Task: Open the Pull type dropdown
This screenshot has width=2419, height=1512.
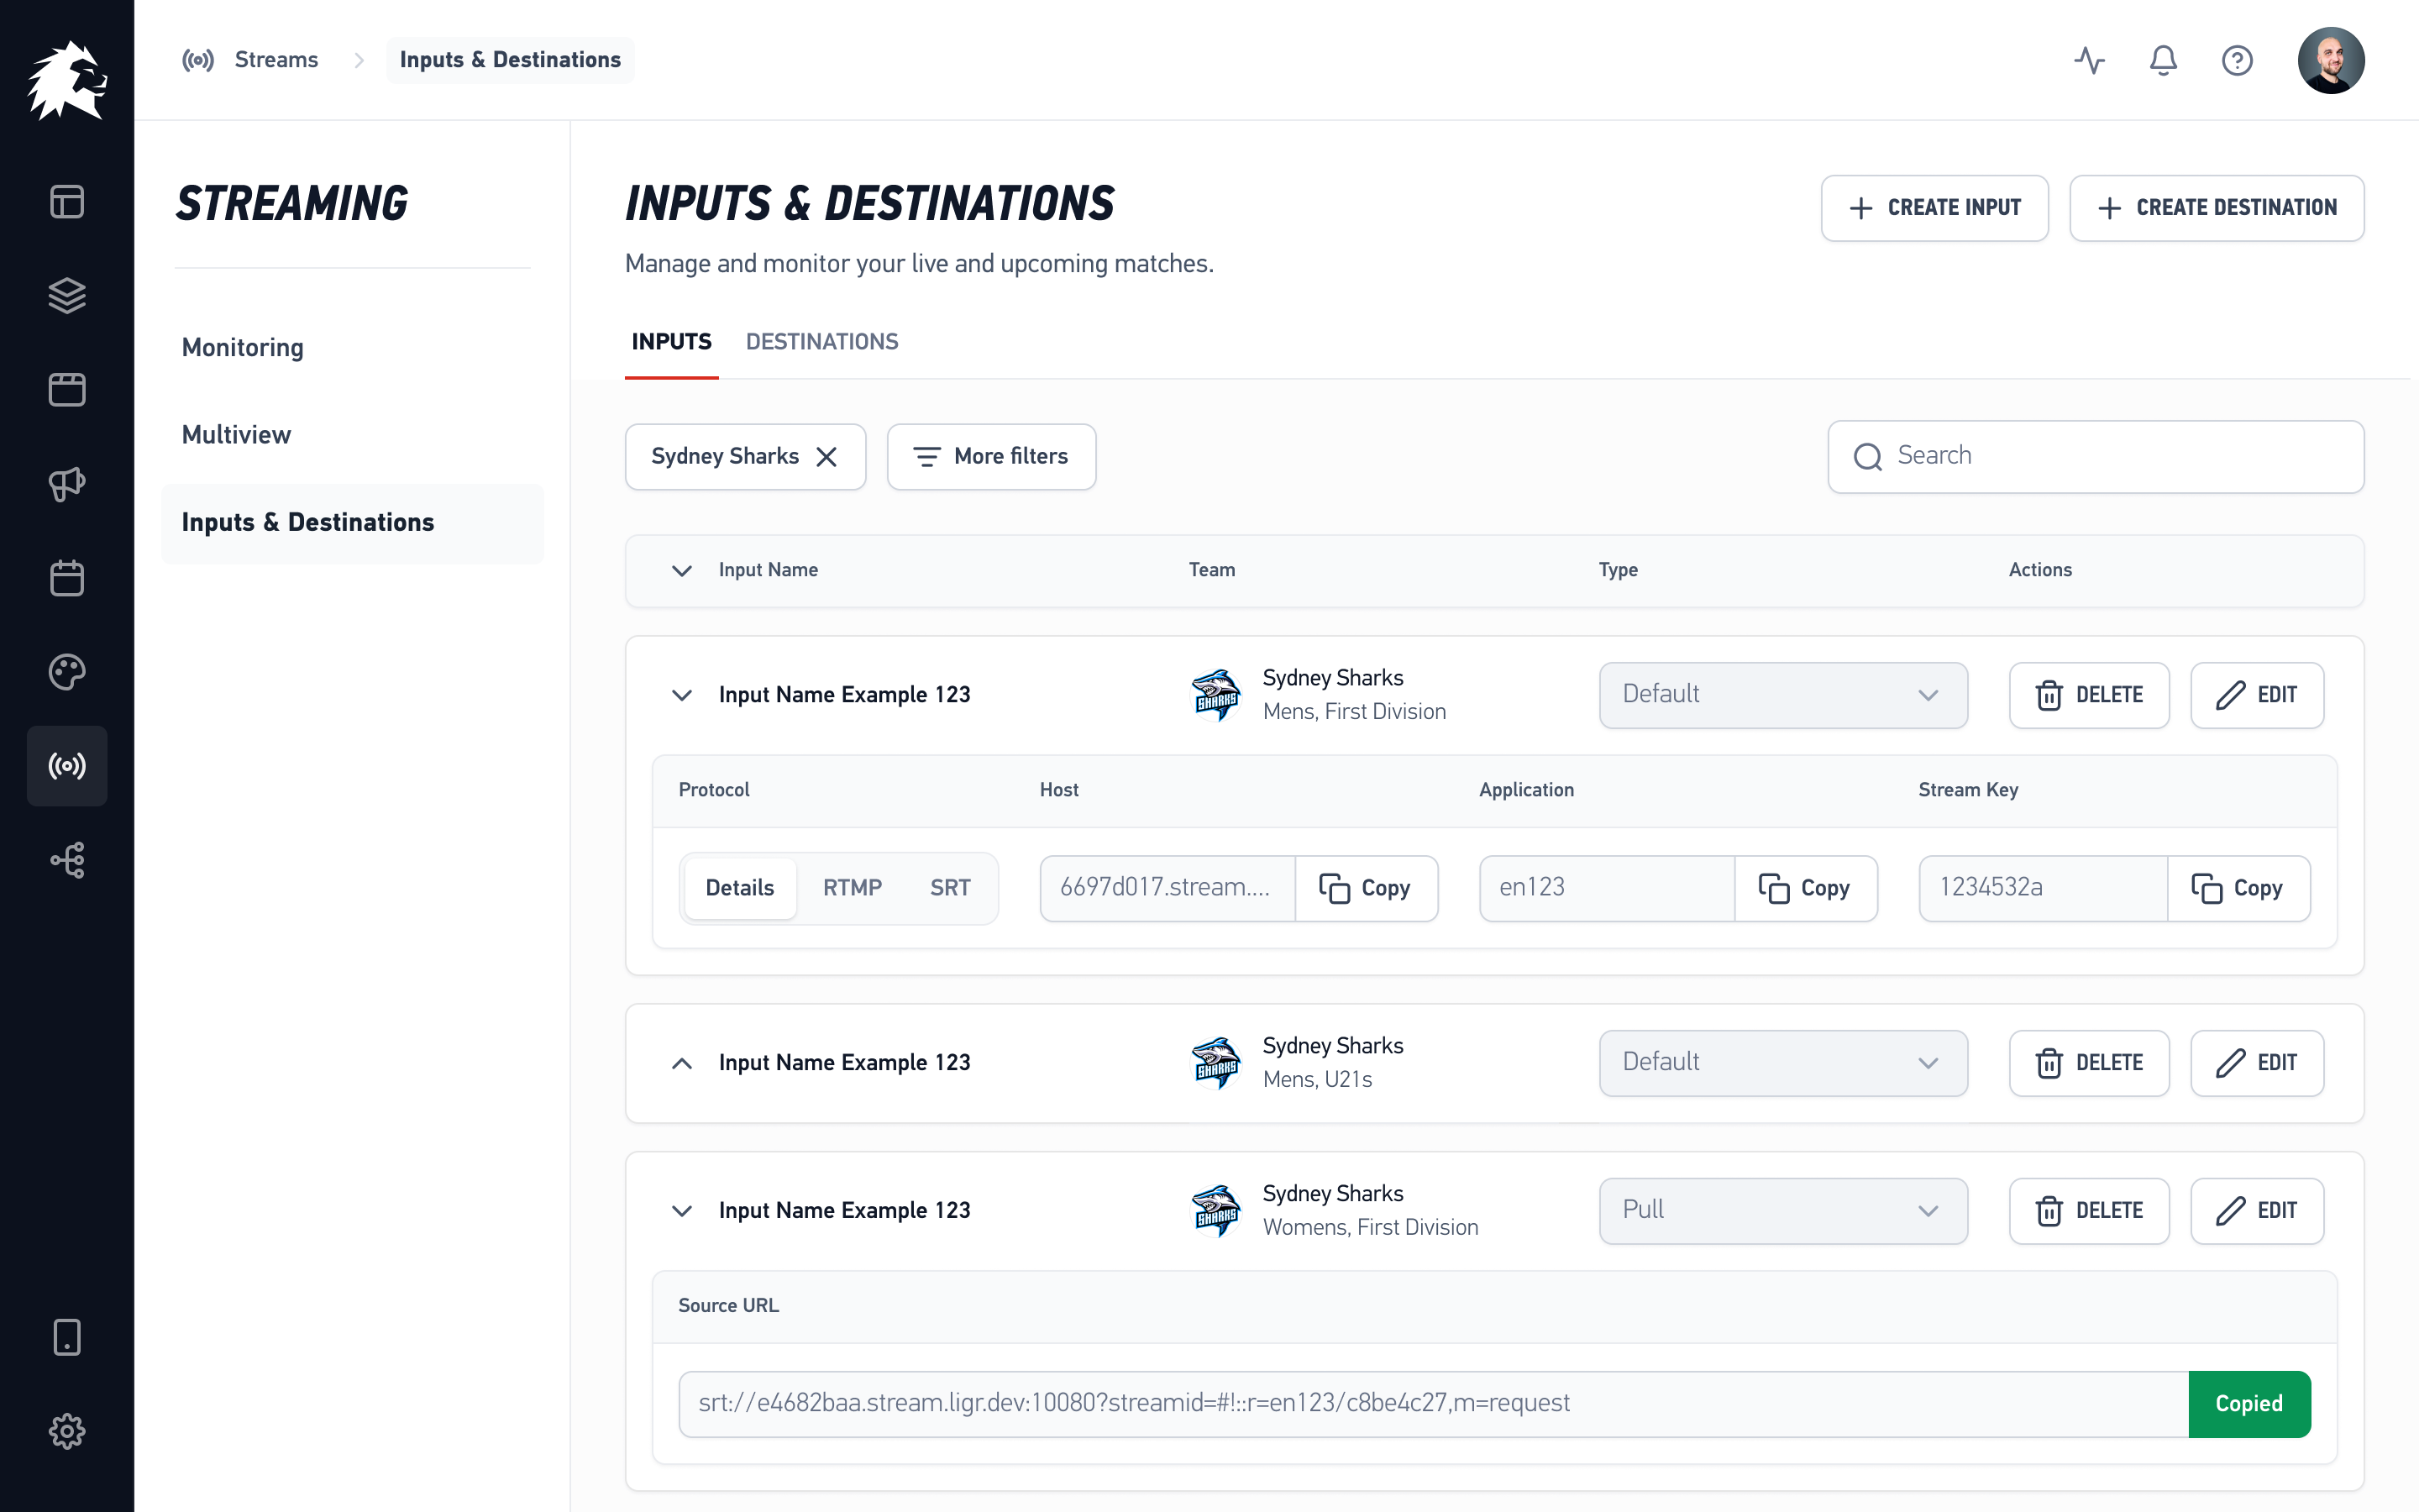Action: 1783,1211
